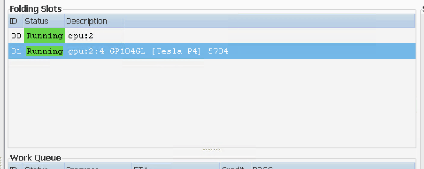Click empty area below the folding slots
This screenshot has width=424, height=169.
pyautogui.click(x=212, y=103)
